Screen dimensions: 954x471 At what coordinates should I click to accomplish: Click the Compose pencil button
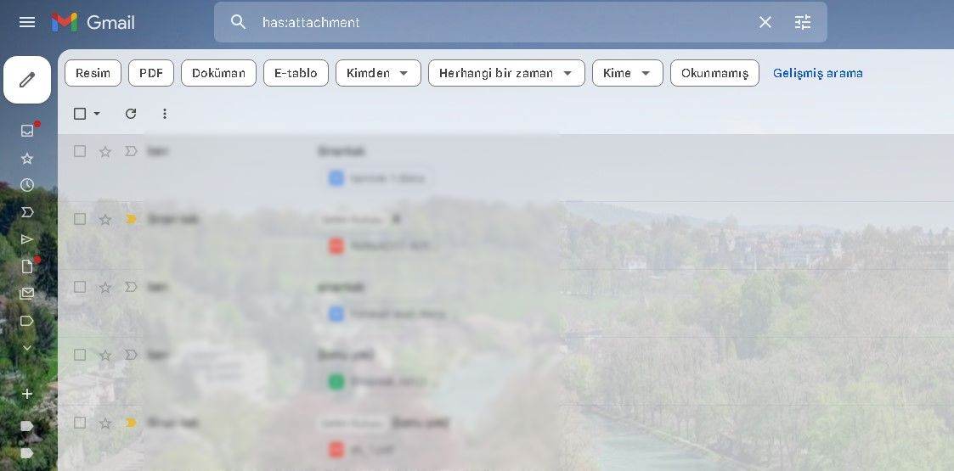click(27, 80)
